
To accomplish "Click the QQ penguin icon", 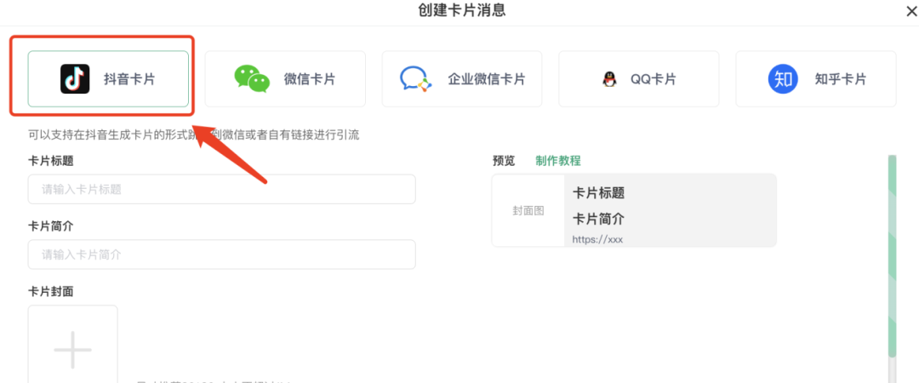I will coord(608,79).
